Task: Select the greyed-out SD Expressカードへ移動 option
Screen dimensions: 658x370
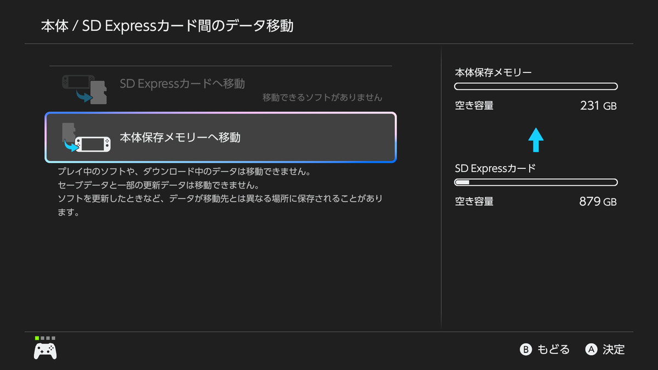Action: tap(182, 84)
